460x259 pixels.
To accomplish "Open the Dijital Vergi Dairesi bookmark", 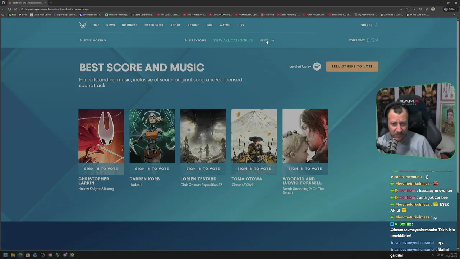I will point(41,15).
